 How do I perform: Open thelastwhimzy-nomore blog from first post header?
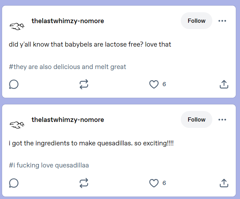[x=68, y=21]
